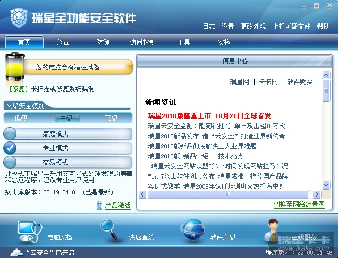Viewport: 338px width, 258px height.
Task: Click 上报可疑文件 in the top menu
Action: point(291,26)
